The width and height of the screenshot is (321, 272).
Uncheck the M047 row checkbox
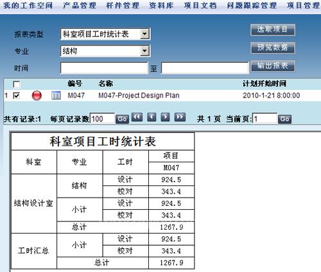click(17, 96)
